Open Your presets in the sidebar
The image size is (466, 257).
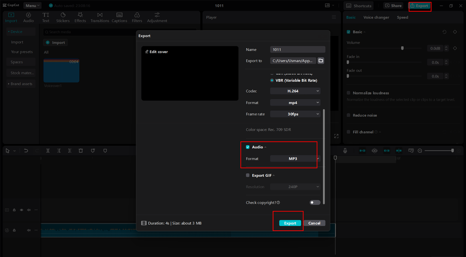click(21, 52)
